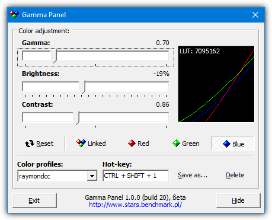Click the blue diamond icon
The width and height of the screenshot is (272, 220).
point(226,144)
